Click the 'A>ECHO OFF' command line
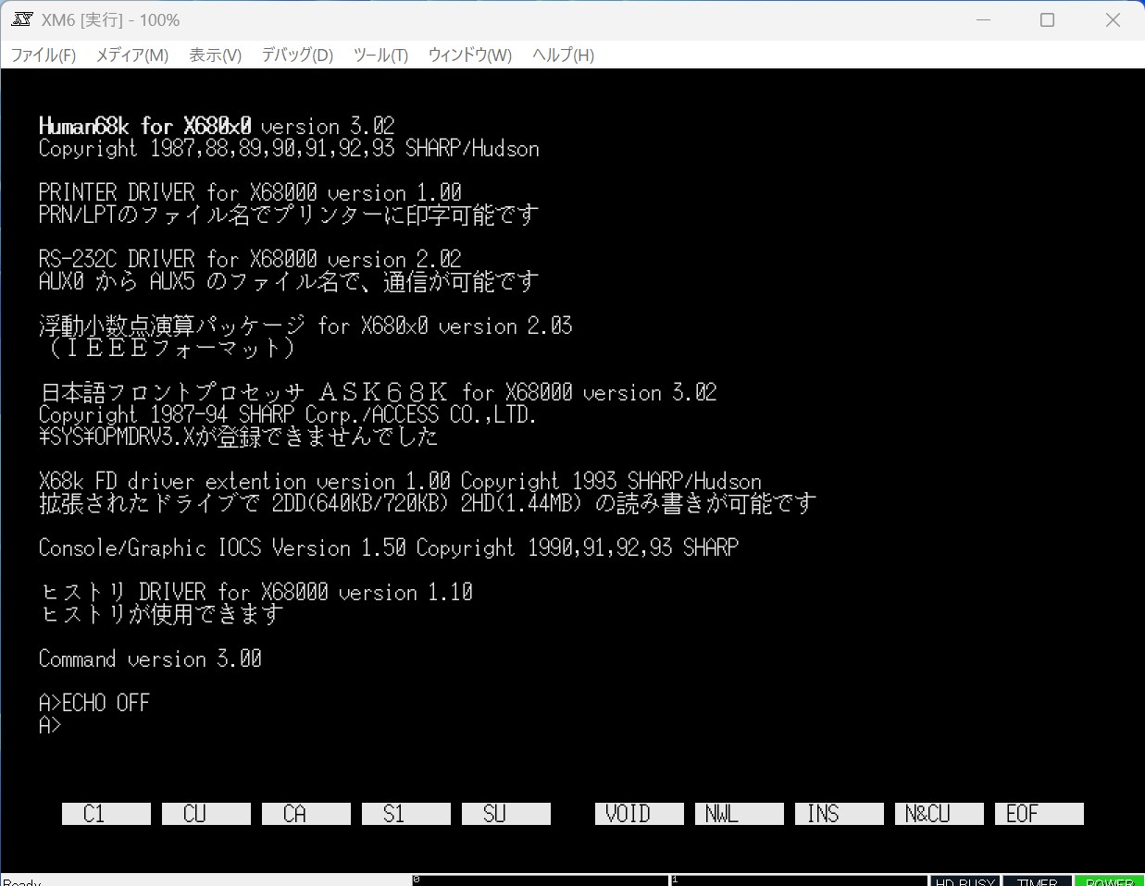Viewport: 1145px width, 886px height. (x=94, y=703)
